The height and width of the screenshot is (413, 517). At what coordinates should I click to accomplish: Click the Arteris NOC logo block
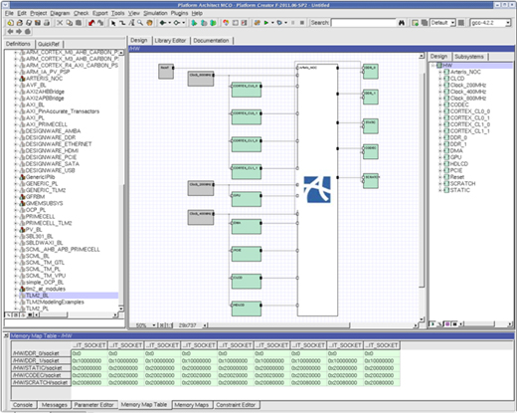pyautogui.click(x=317, y=189)
